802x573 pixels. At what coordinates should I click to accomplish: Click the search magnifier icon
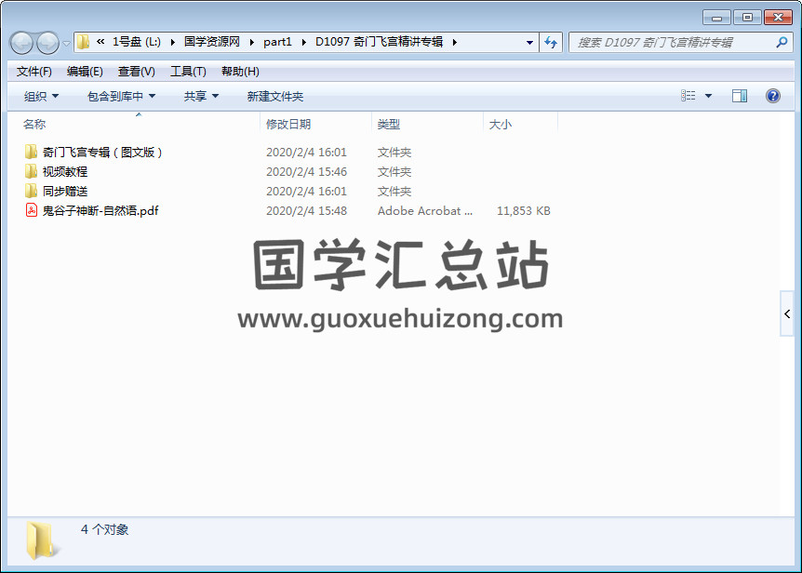(782, 43)
